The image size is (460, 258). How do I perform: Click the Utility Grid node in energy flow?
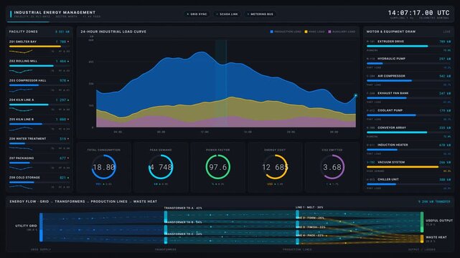point(41,227)
